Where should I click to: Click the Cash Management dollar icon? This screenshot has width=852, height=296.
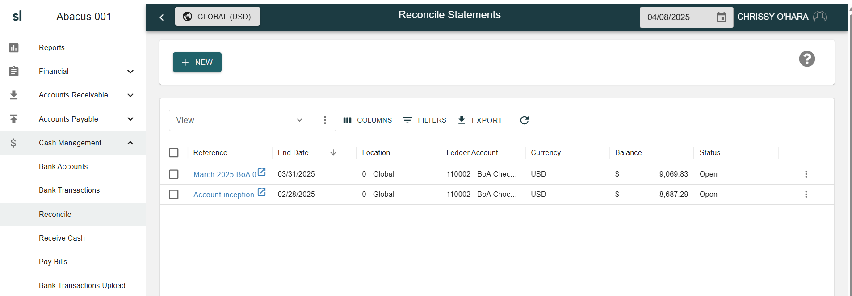(x=13, y=143)
